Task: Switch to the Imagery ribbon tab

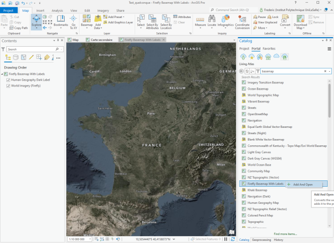Action: tap(103, 11)
